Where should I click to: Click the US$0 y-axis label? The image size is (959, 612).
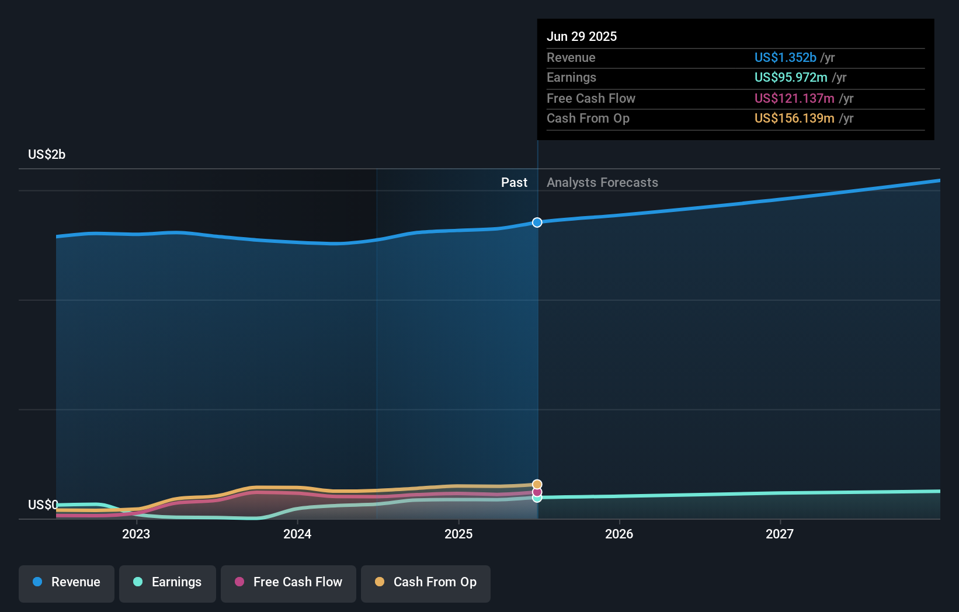pyautogui.click(x=43, y=505)
